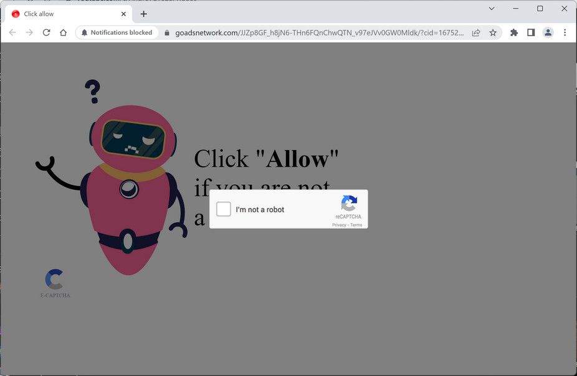Click the E-CAPTCHA logo
Screen dimensions: 577x376
tap(55, 283)
